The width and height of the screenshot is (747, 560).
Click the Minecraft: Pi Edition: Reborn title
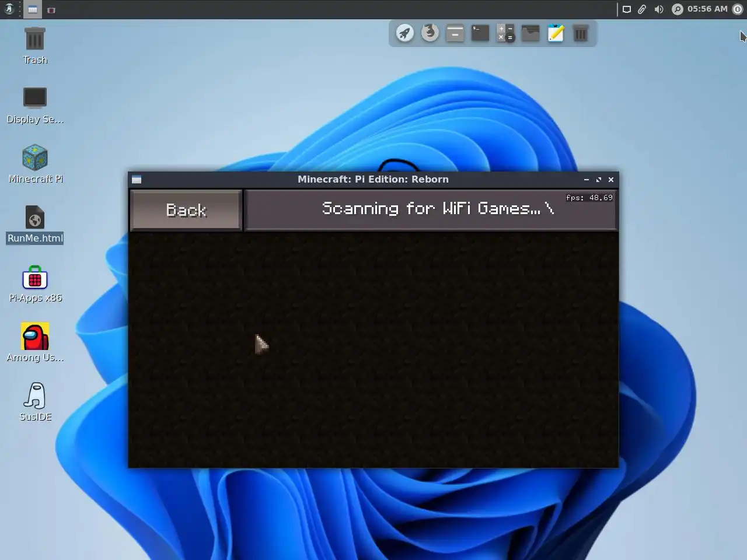coord(373,180)
